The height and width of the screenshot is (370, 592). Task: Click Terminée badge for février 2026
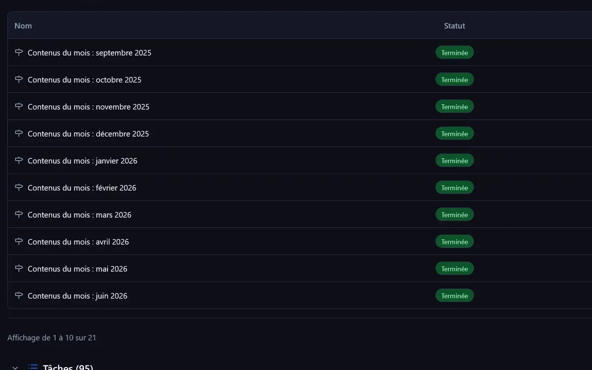[454, 188]
